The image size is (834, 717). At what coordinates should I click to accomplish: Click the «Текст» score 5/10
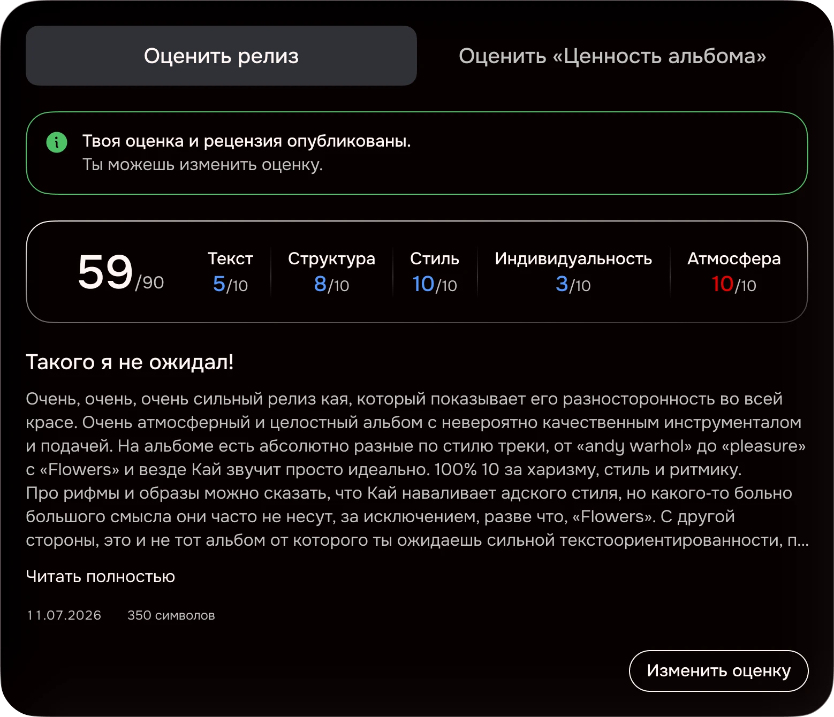230,284
